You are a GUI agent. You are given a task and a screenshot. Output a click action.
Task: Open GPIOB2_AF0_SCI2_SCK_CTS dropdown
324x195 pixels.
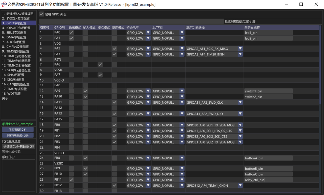[214, 136]
